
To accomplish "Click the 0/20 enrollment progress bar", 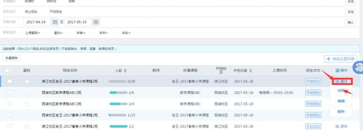I will [117, 81].
